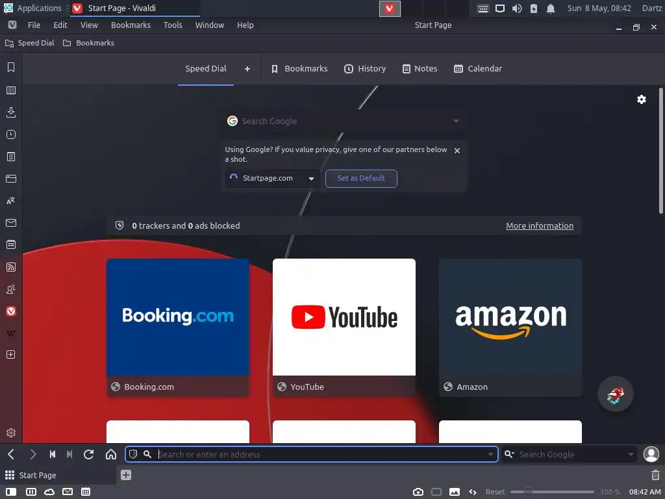Open the user profile avatar
Image resolution: width=665 pixels, height=499 pixels.
point(651,454)
